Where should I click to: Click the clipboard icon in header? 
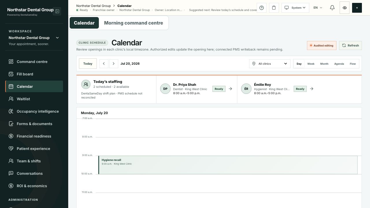click(274, 8)
